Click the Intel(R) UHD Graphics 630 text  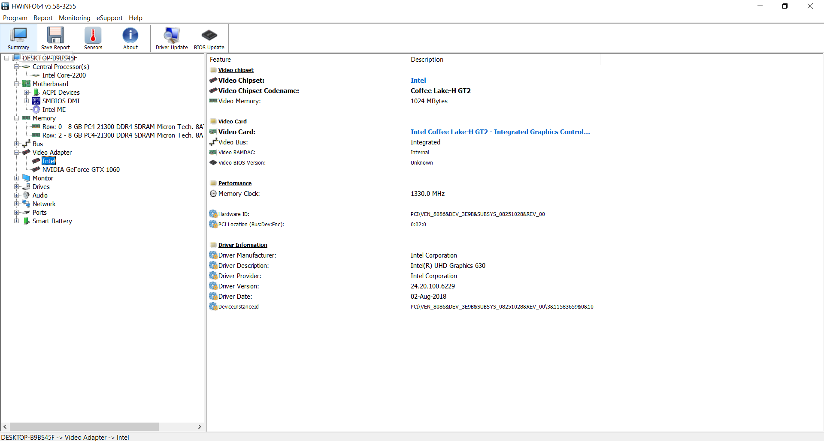(x=448, y=265)
